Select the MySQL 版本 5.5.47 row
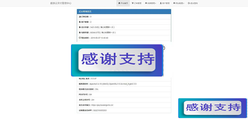This screenshot has width=248, height=119. 124,78
